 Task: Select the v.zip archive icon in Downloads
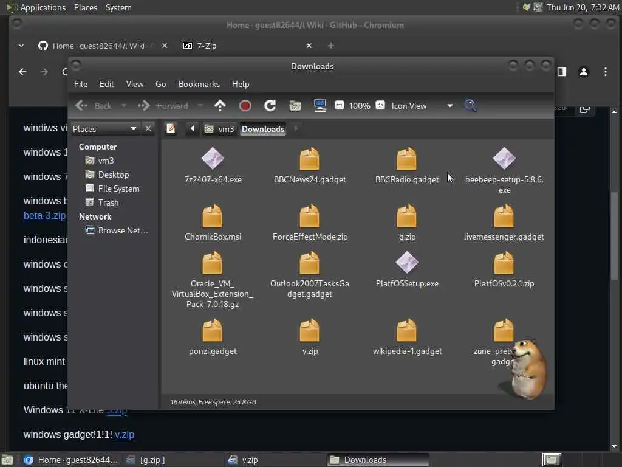[x=309, y=330]
